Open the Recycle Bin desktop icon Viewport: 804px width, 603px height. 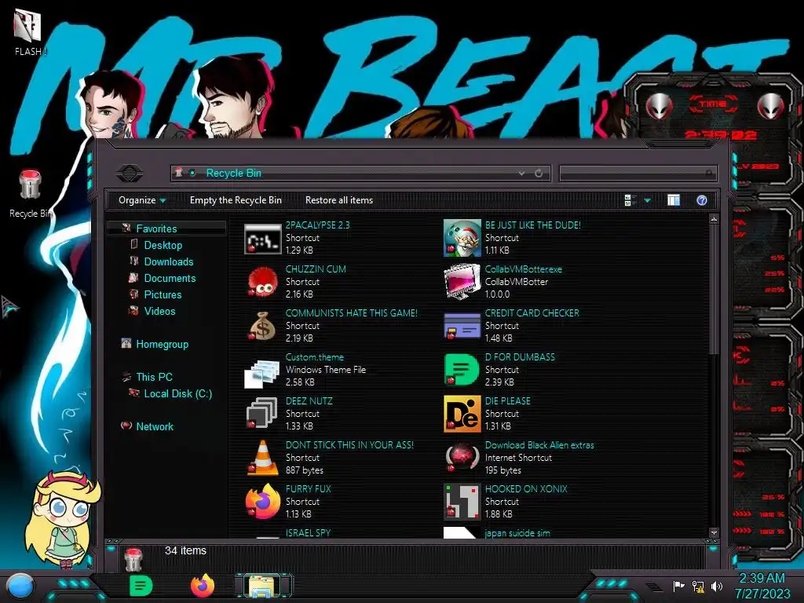31,194
